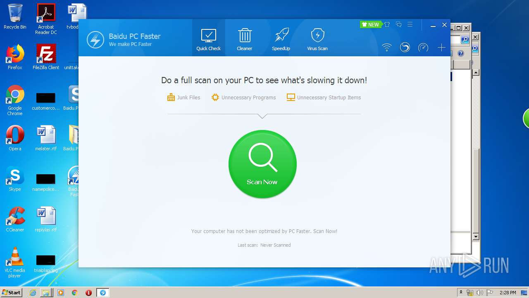529x298 pixels.
Task: Show hidden system tray icons arrow
Action: (461, 293)
